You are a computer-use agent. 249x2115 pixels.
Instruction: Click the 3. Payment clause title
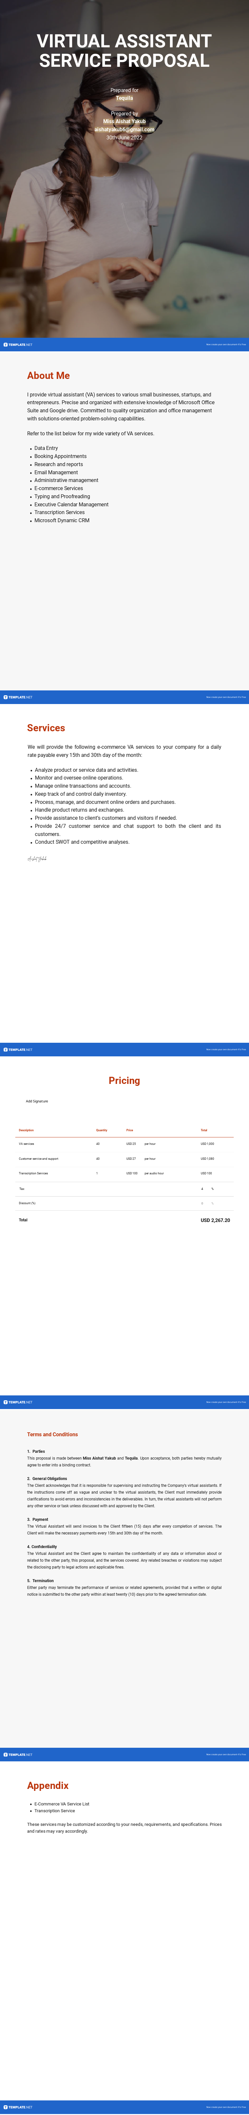point(38,1520)
